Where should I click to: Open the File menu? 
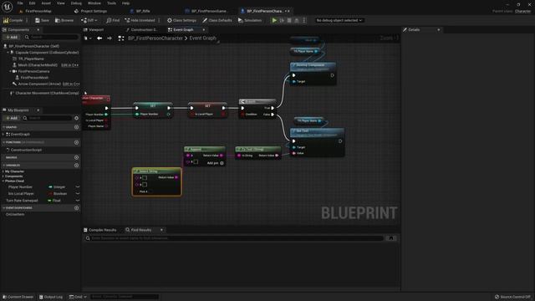pos(20,3)
